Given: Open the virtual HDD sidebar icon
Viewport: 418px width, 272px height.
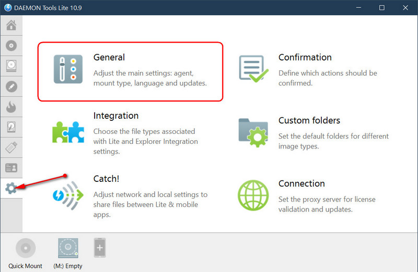Looking at the screenshot, I should pyautogui.click(x=11, y=127).
